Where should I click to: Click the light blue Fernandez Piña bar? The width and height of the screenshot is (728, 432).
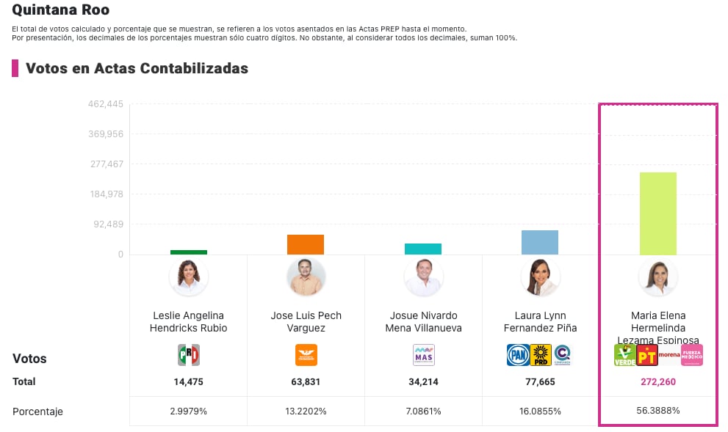point(540,243)
